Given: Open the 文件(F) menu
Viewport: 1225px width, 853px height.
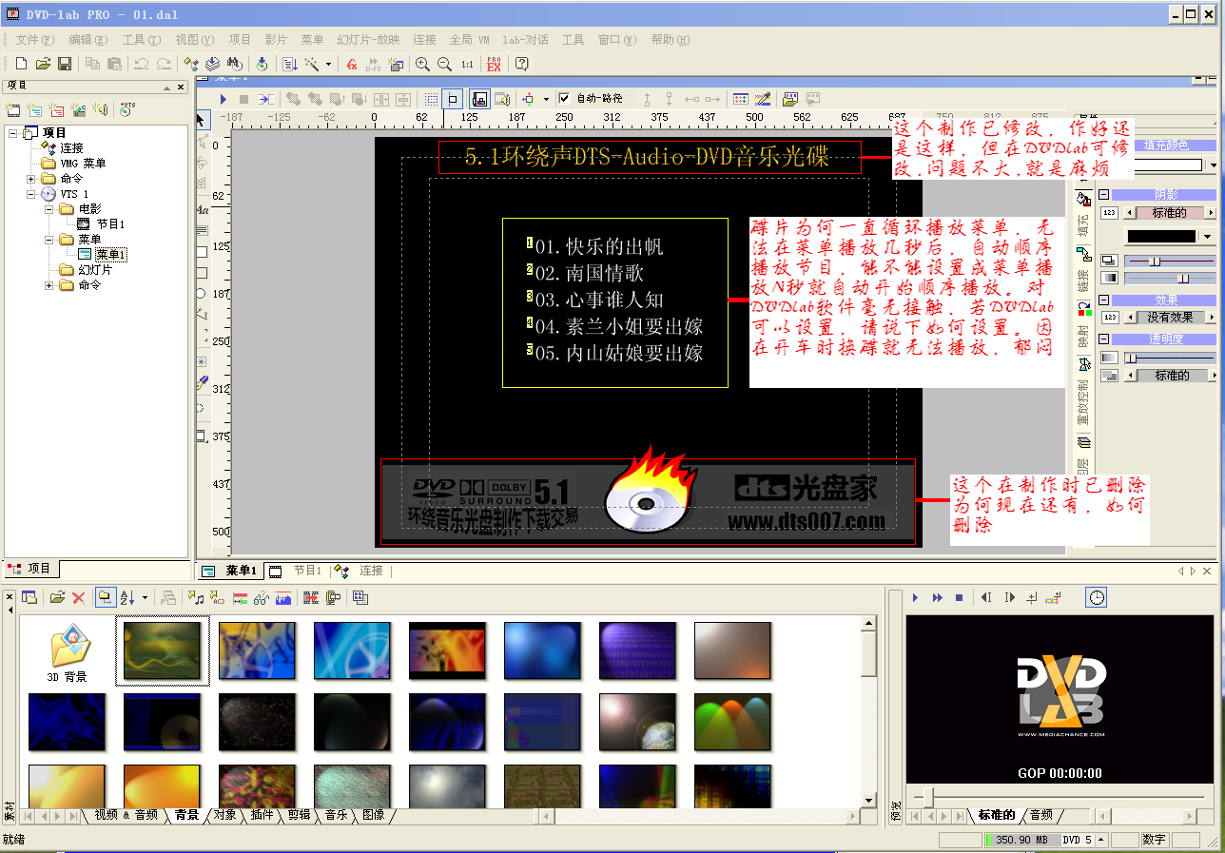Looking at the screenshot, I should tap(34, 39).
